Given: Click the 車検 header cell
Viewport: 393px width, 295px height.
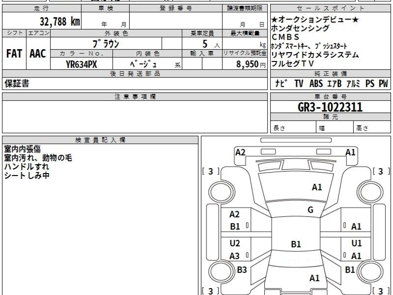Looking at the screenshot, I should coord(105,9).
